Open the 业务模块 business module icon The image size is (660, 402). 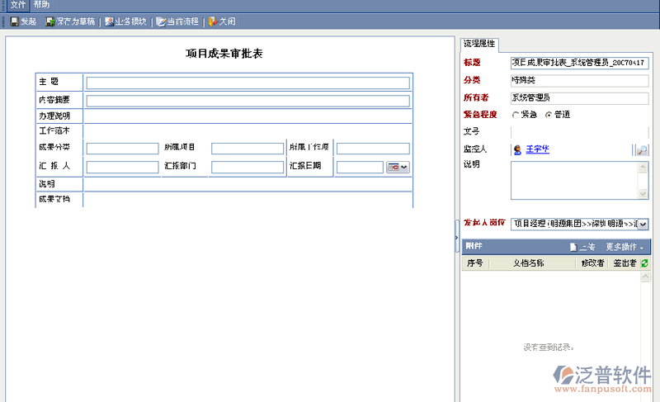pos(110,21)
